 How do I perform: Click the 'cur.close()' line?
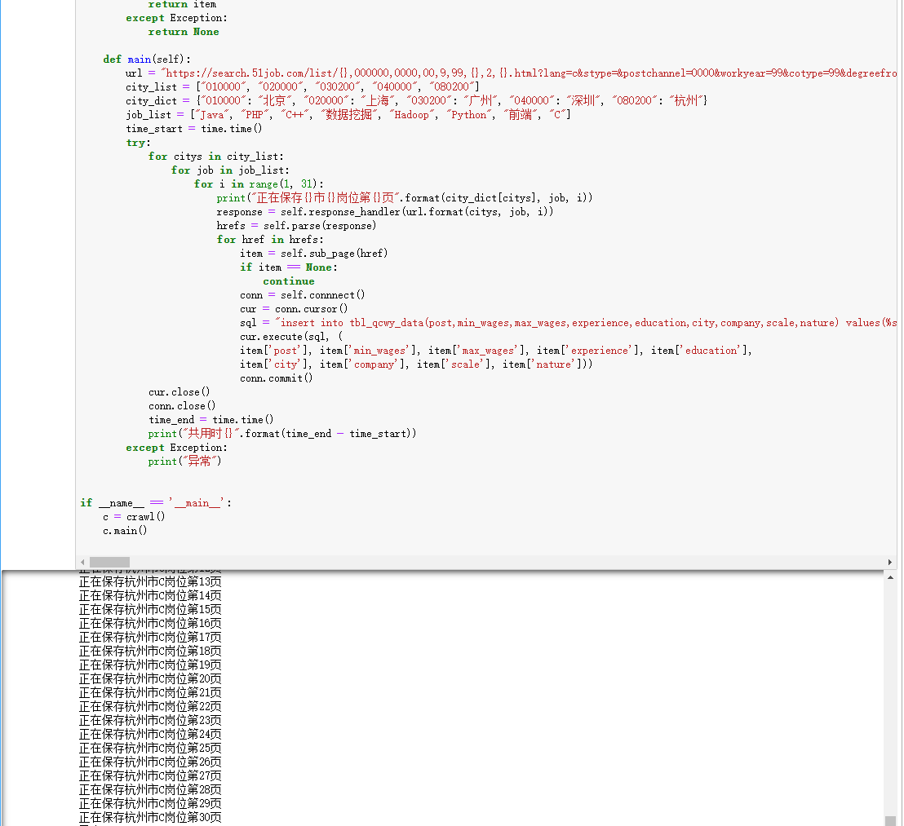[x=179, y=391]
